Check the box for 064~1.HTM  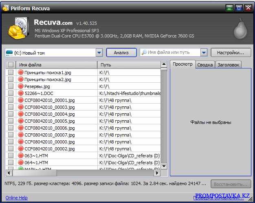tap(11, 162)
